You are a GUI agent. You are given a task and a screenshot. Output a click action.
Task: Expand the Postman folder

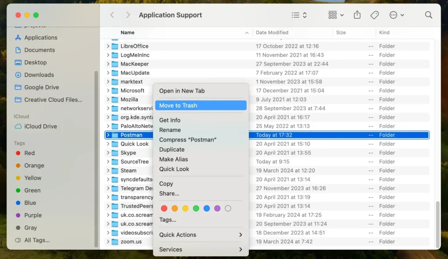108,135
